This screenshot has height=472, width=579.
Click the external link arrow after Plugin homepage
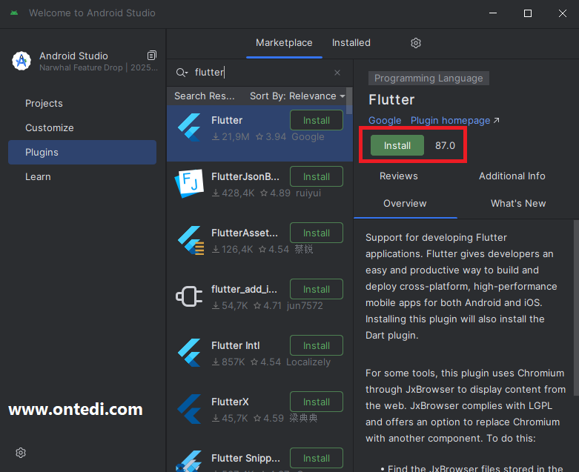(496, 120)
